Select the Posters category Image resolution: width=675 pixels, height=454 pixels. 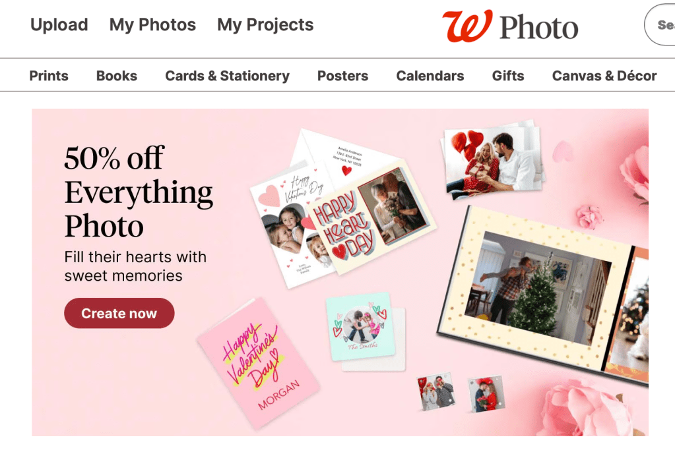click(342, 76)
